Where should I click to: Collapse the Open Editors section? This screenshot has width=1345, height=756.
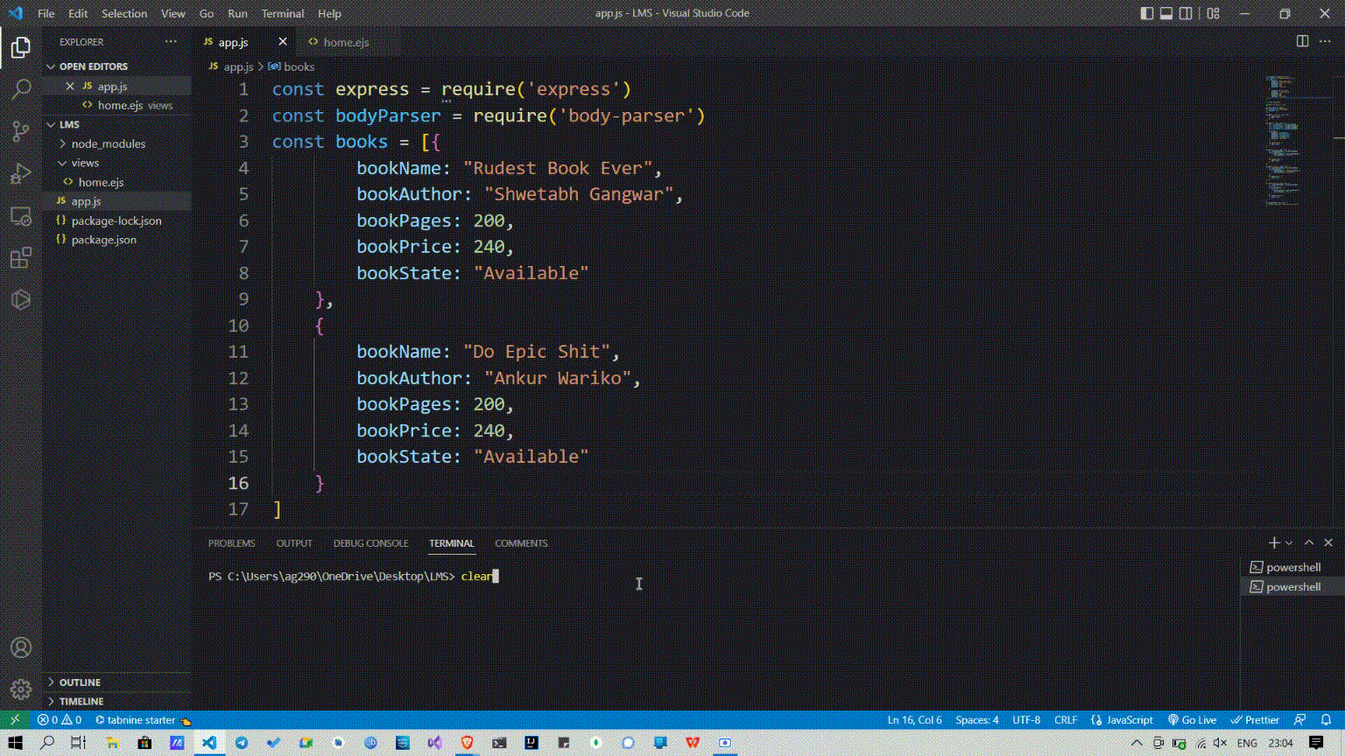116,66
